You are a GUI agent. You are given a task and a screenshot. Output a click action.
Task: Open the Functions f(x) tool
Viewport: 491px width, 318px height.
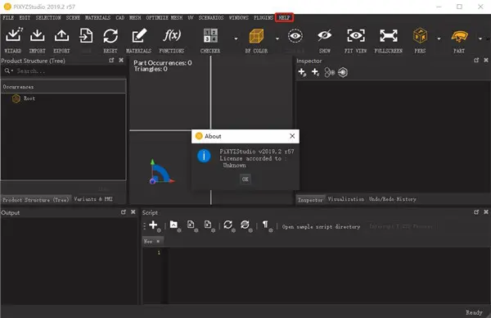[172, 35]
